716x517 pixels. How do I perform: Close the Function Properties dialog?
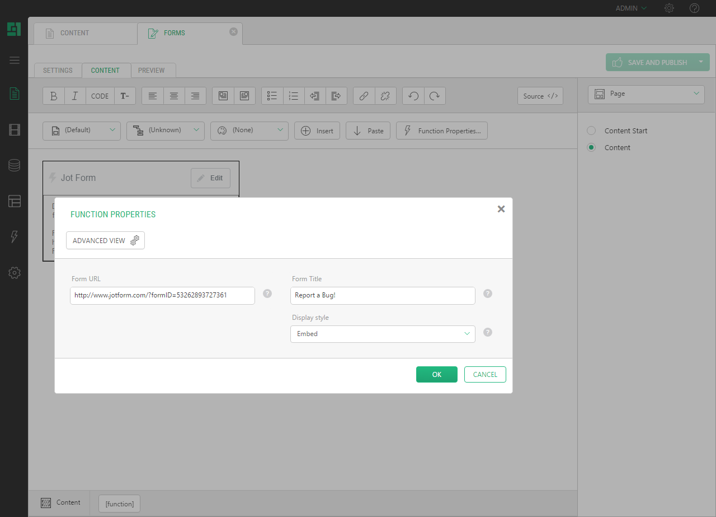(x=501, y=209)
